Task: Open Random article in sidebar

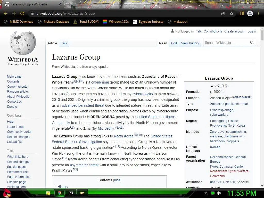Action: (17, 92)
